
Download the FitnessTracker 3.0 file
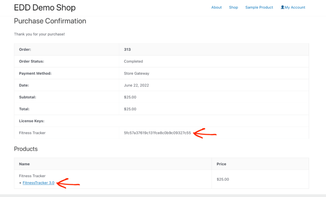[38, 183]
